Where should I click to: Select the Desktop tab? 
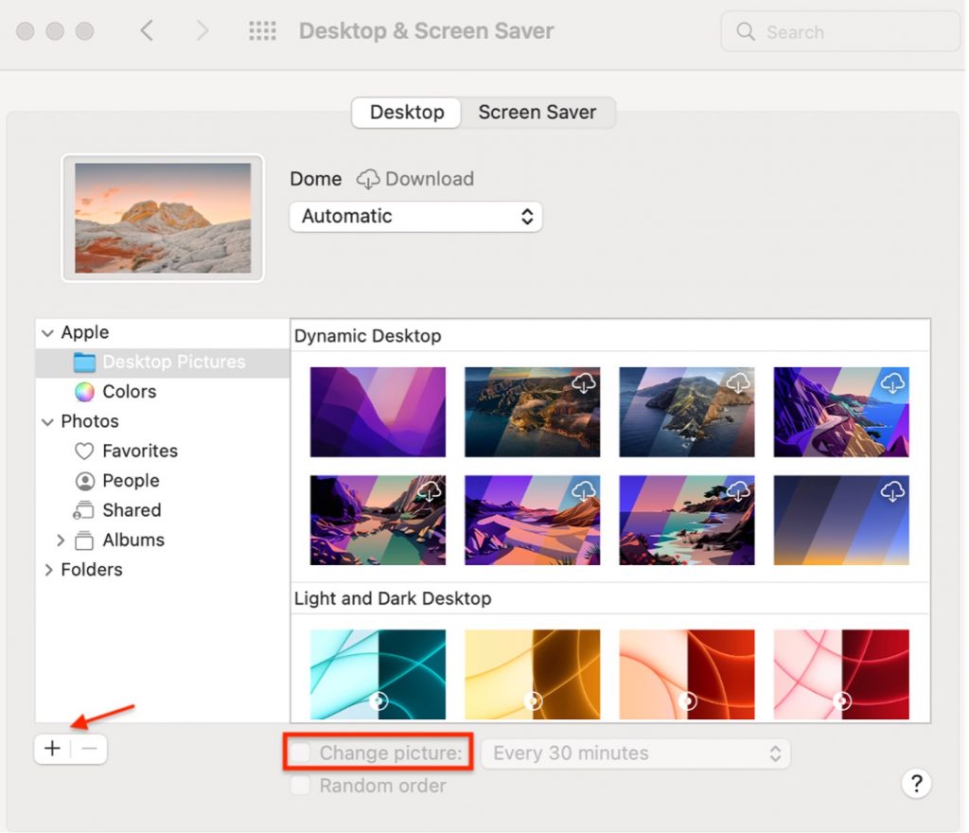pyautogui.click(x=407, y=112)
